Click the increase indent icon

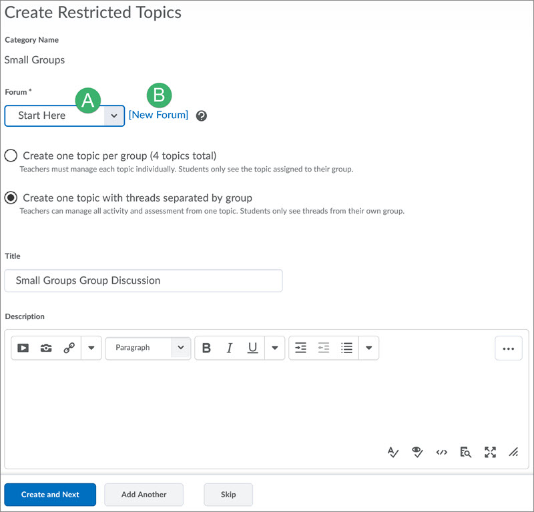300,348
